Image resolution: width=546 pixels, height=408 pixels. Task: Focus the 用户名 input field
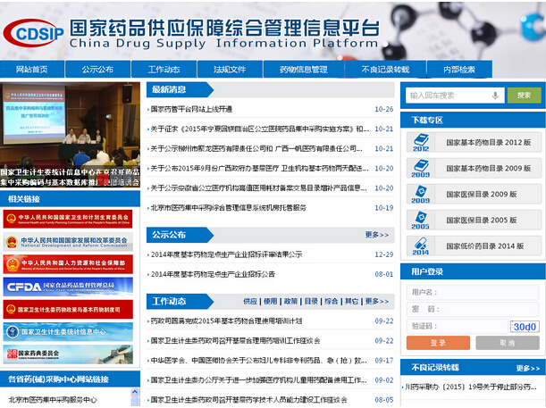pos(473,293)
